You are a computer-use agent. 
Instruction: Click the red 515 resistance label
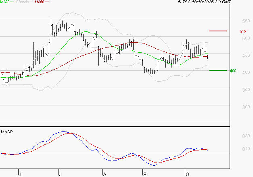coord(243,31)
